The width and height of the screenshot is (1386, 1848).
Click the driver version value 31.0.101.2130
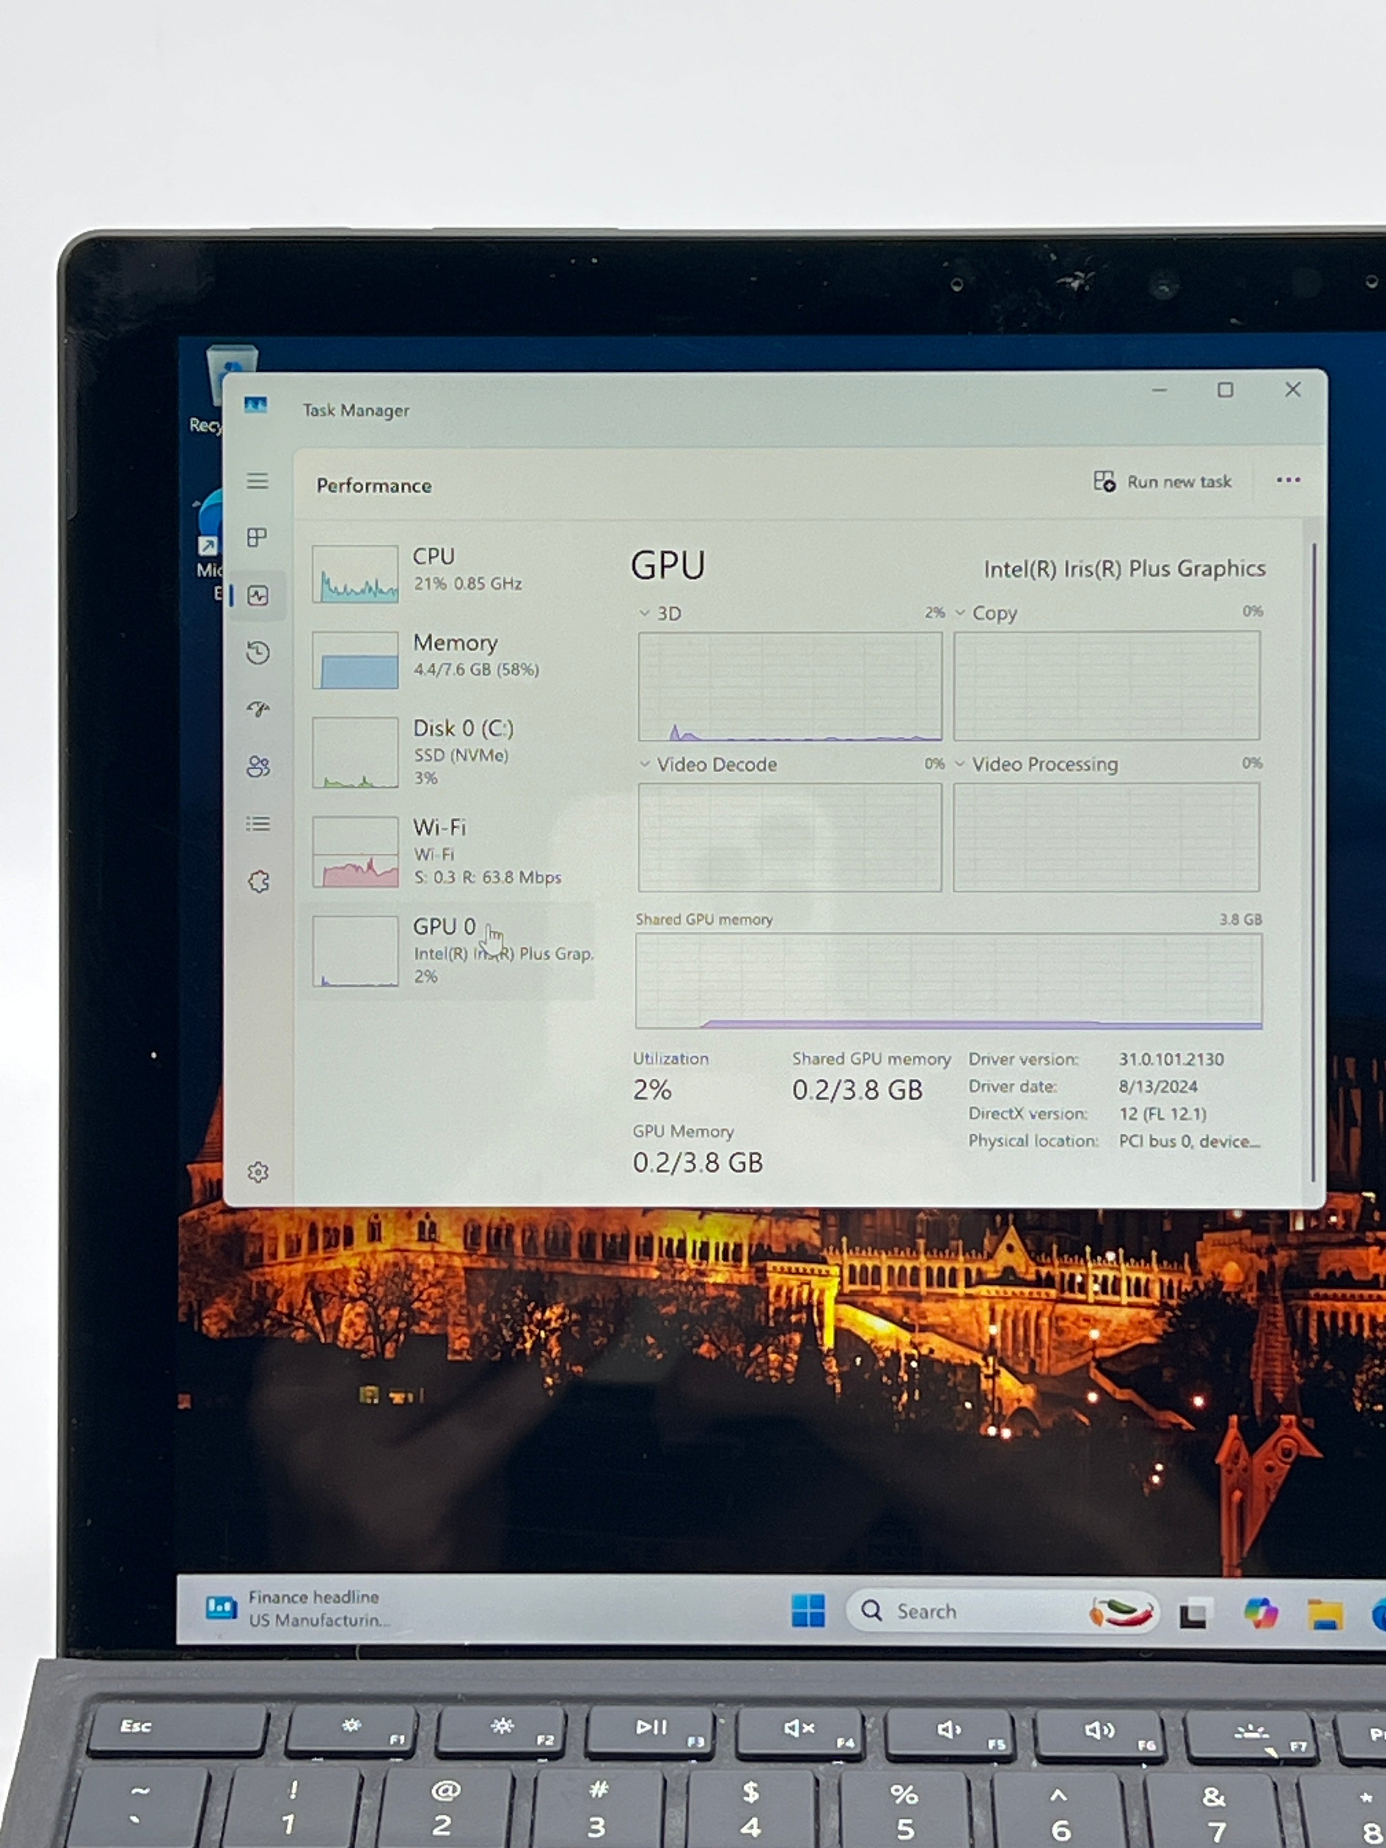pos(1171,1059)
